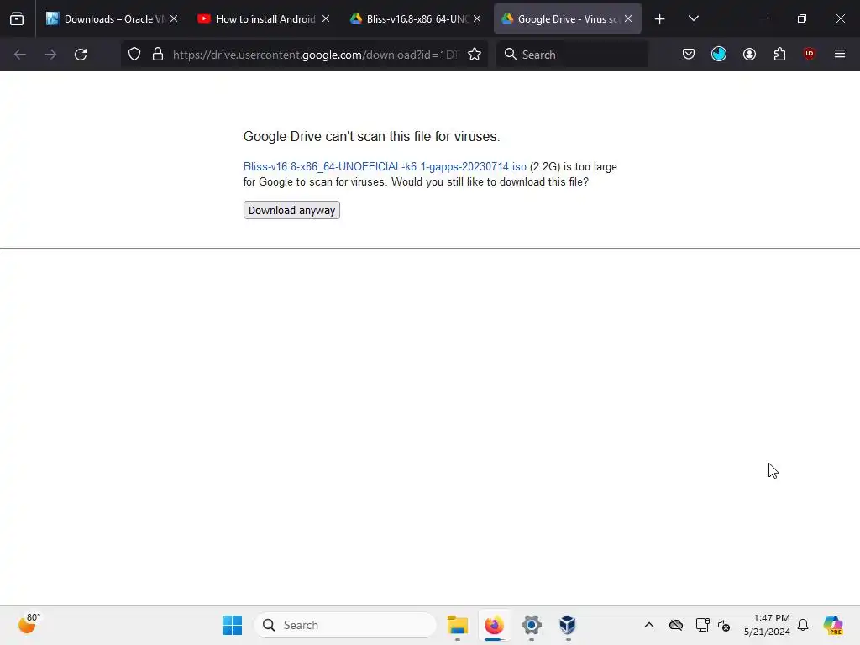Image resolution: width=860 pixels, height=645 pixels.
Task: Open Windows Start menu
Action: [232, 625]
